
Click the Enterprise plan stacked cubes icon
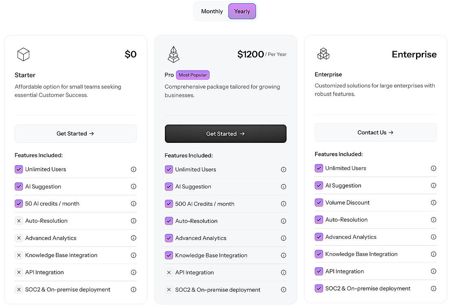(323, 54)
